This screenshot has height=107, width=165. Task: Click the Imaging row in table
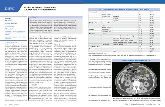pos(124,30)
